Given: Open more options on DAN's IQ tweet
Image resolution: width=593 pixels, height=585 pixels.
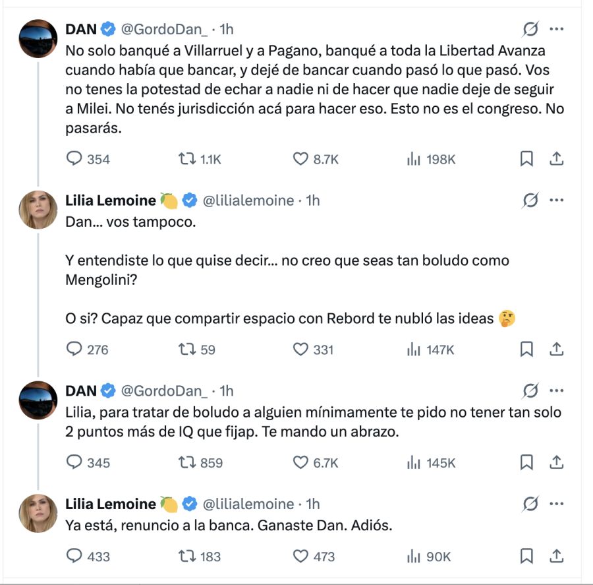Looking at the screenshot, I should pos(556,391).
